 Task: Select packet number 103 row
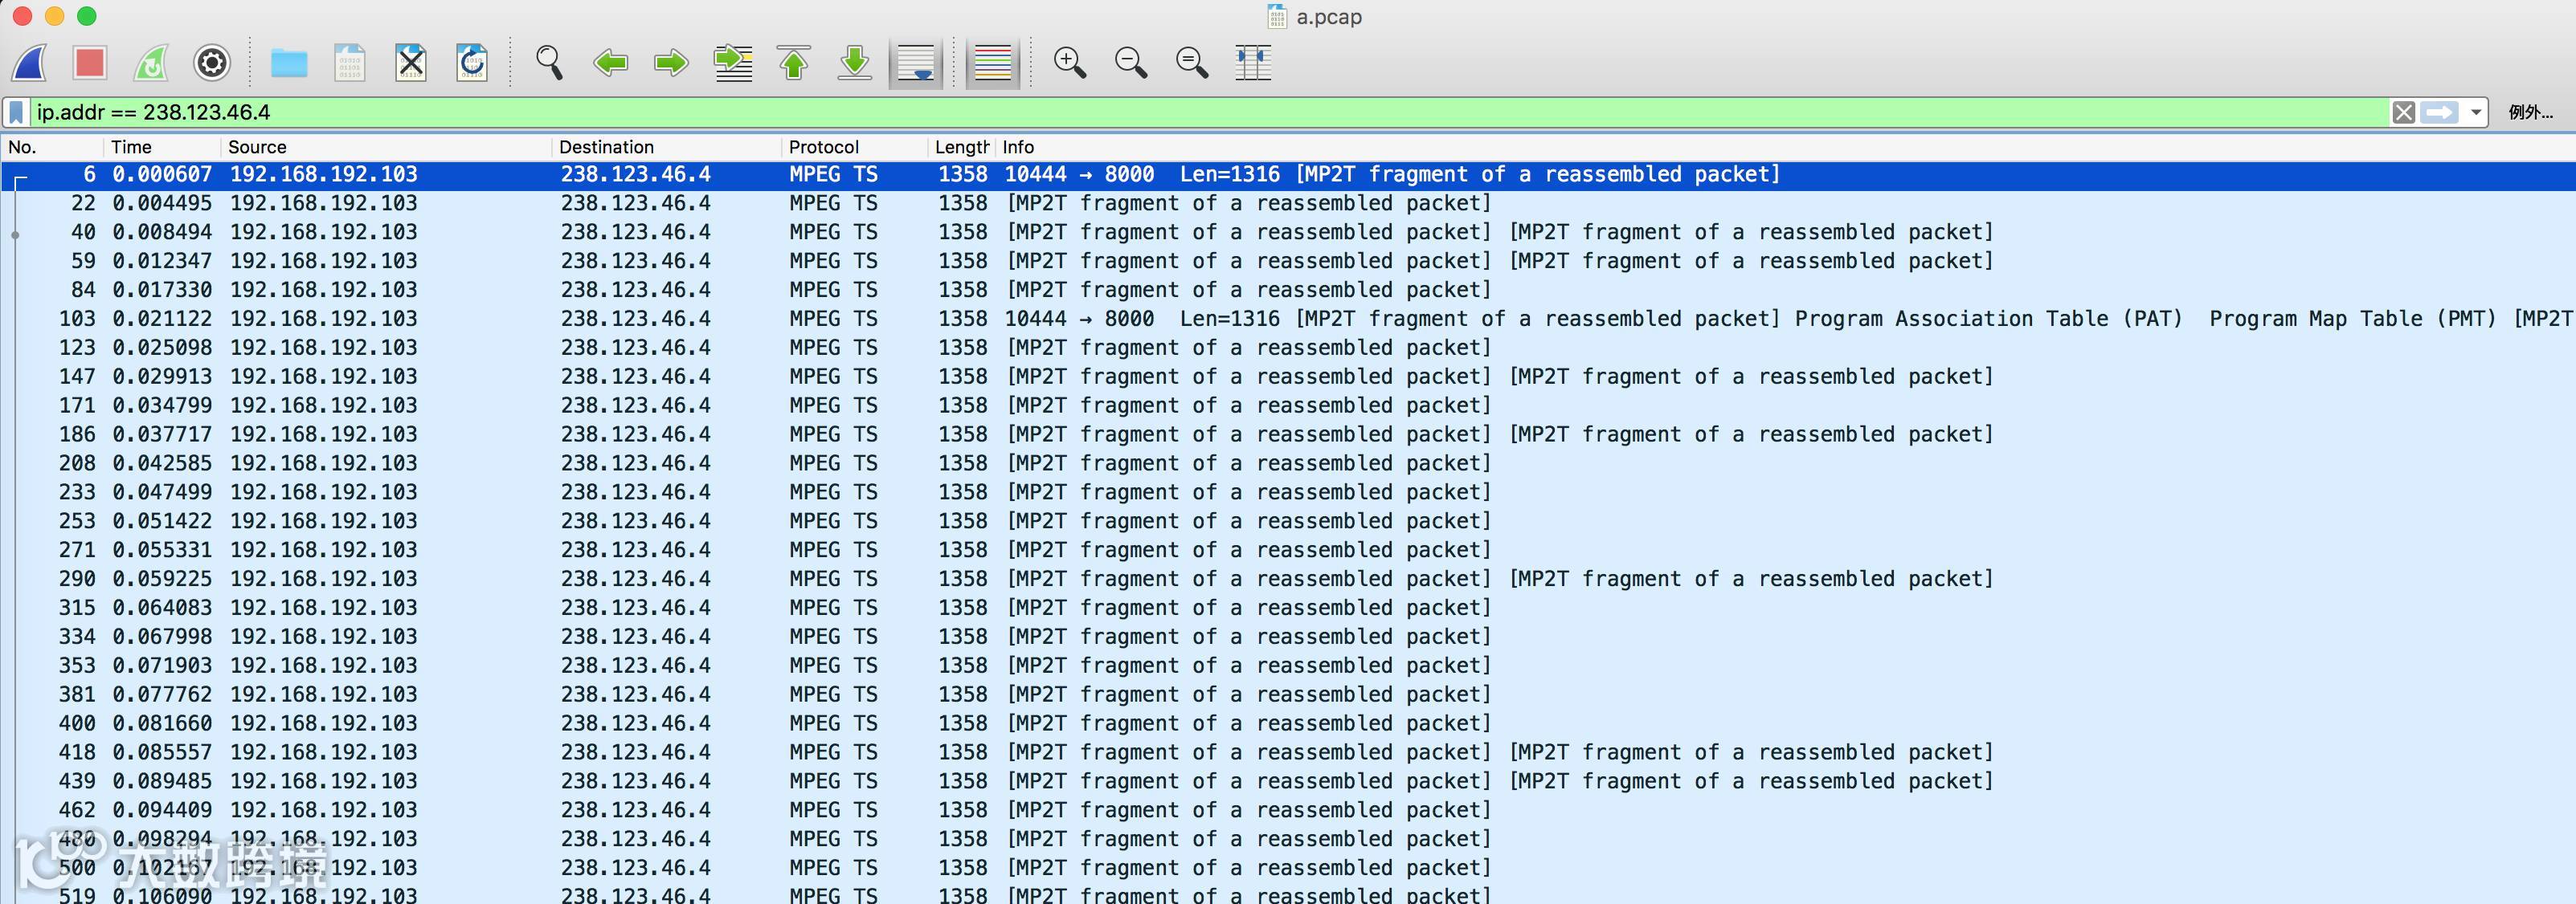coord(640,319)
